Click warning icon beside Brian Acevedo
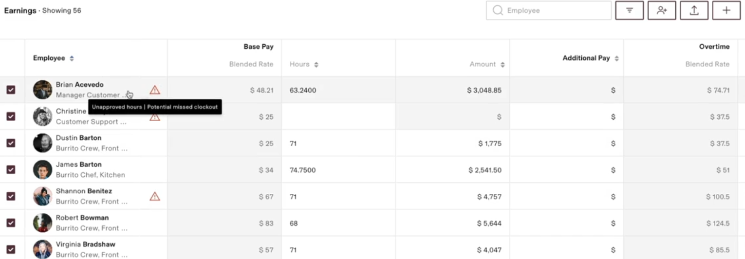Viewport: 745px width, 259px height. pyautogui.click(x=155, y=90)
